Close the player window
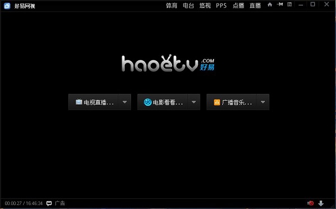336x209 pixels. click(326, 4)
